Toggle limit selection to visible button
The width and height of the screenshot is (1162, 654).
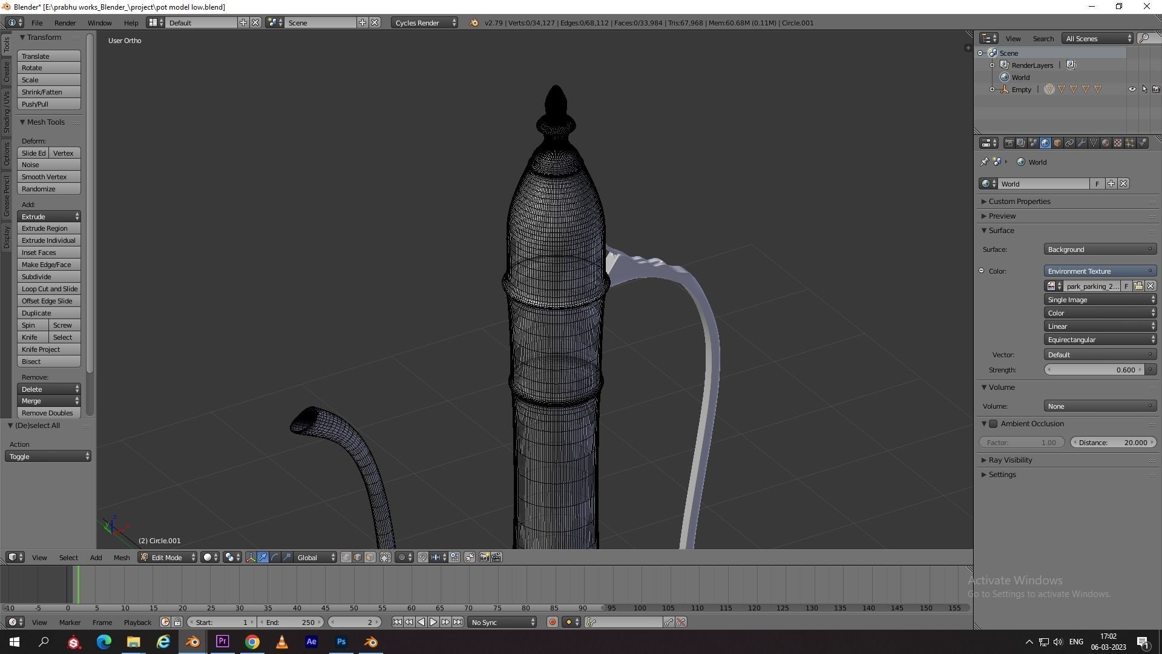pos(385,557)
